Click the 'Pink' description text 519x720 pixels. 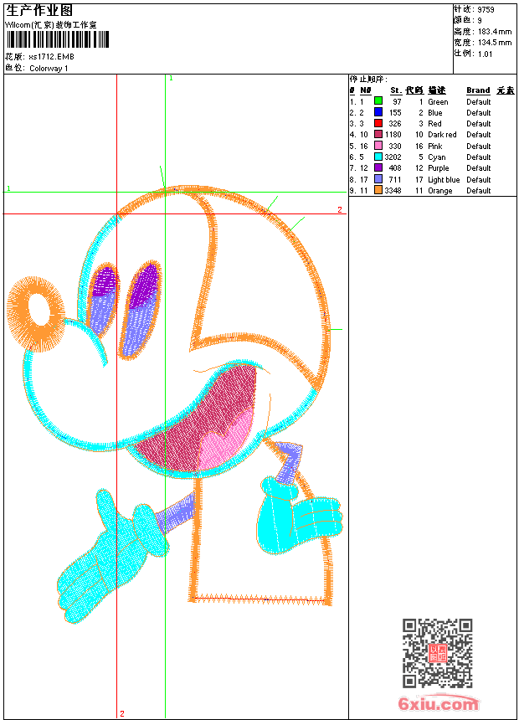pos(435,147)
